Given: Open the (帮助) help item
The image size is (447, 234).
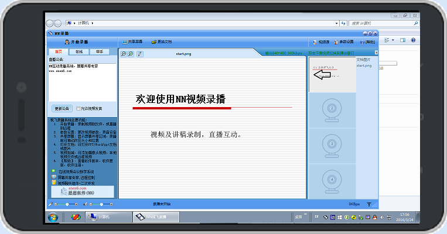Looking at the screenshot, I should click(x=367, y=42).
